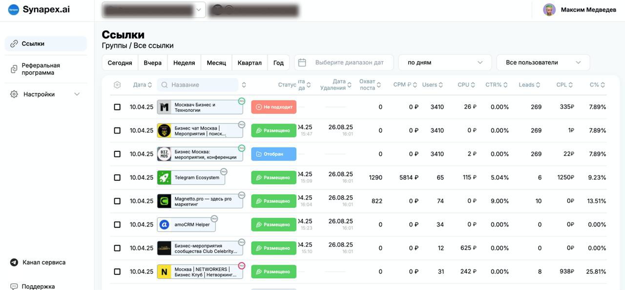The width and height of the screenshot is (625, 290).
Task: Select the Квартал period filter
Action: pos(250,62)
